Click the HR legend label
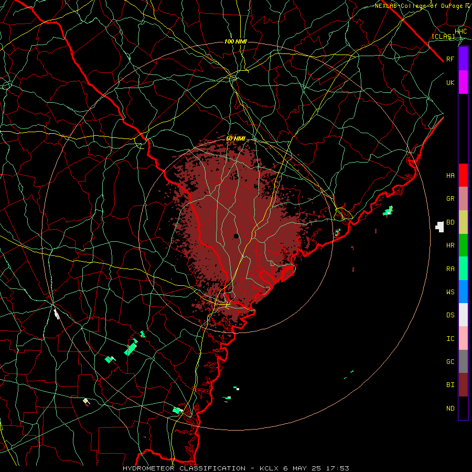Viewport: 472px width, 472px height. (450, 245)
